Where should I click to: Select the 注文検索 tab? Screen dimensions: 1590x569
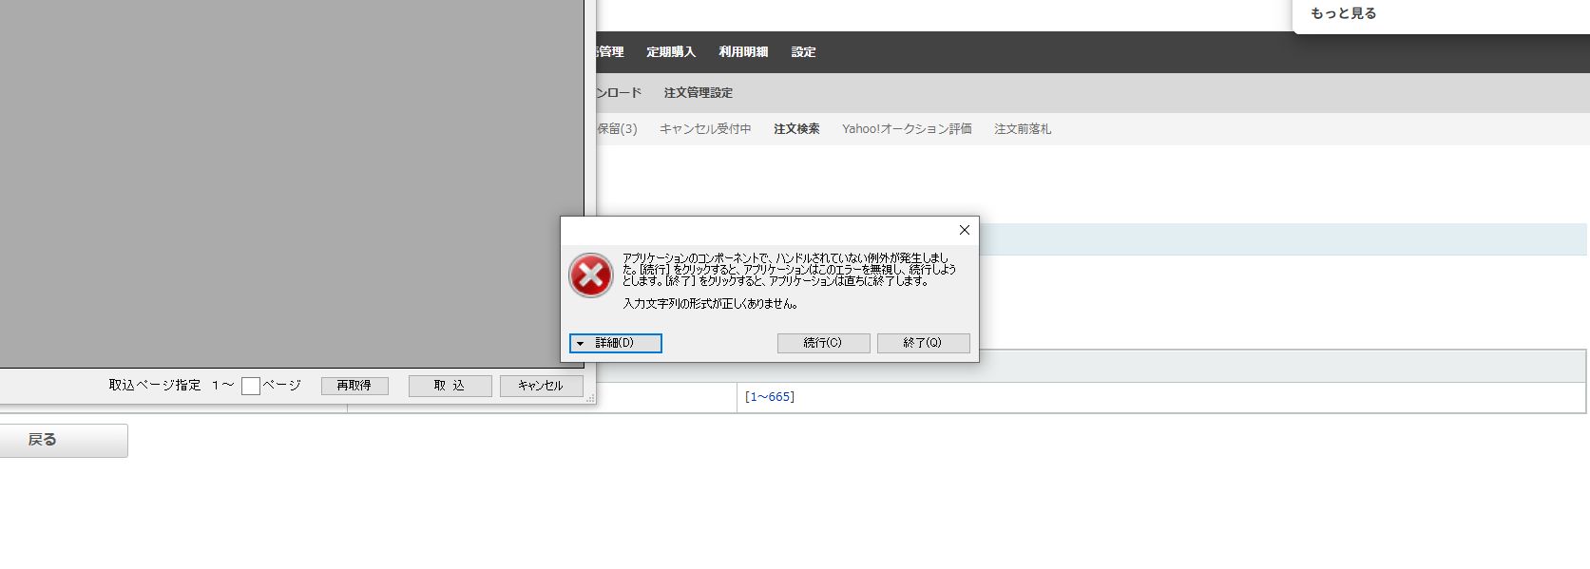point(796,129)
